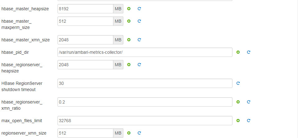Click green plus icon for hbase_regionserver_xmn_ratio
Image resolution: width=298 pixels, height=138 pixels.
(238, 102)
